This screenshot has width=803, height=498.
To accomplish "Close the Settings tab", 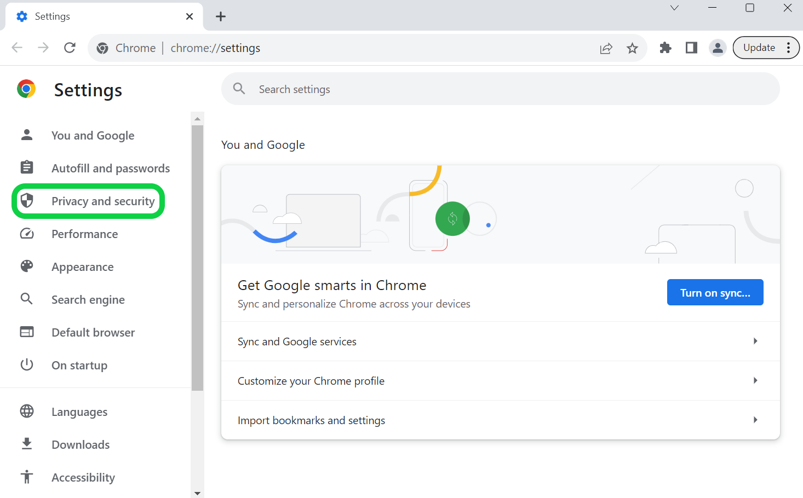I will [x=190, y=16].
